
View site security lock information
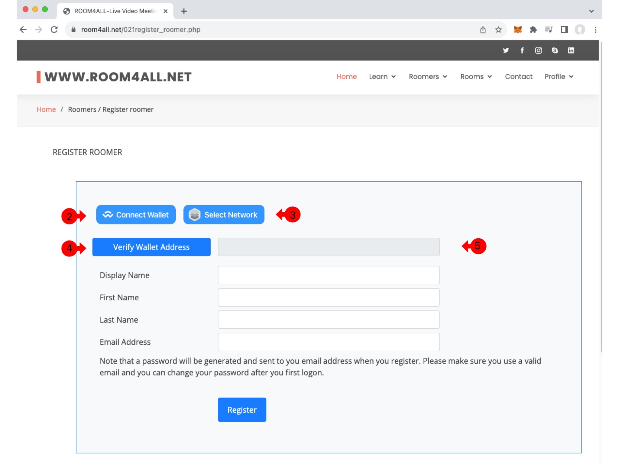[73, 29]
